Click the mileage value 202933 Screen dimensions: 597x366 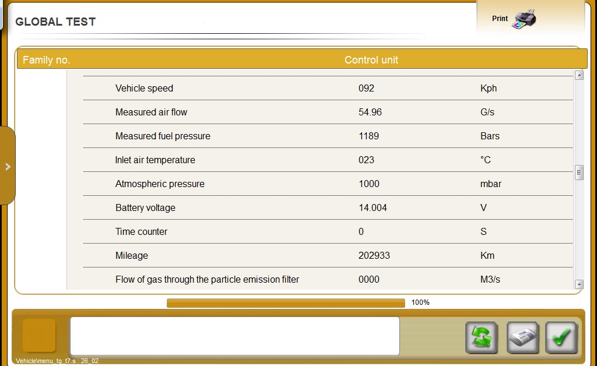(374, 256)
